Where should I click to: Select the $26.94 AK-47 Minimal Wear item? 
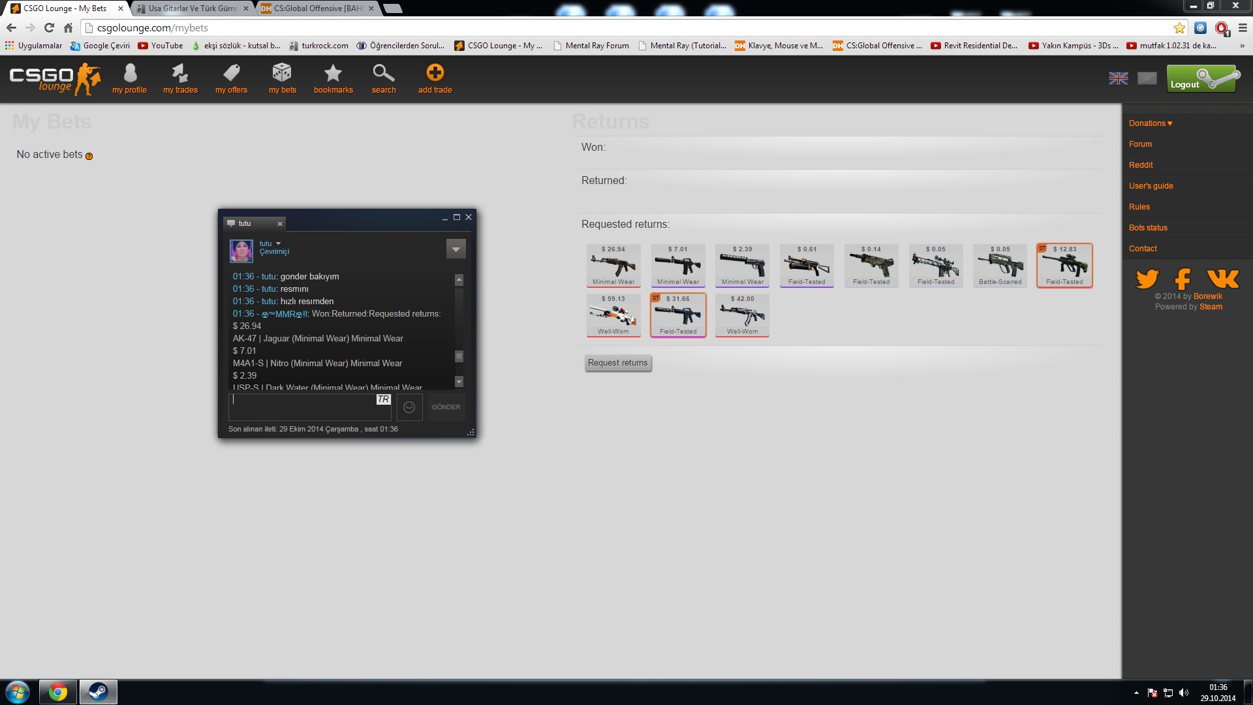click(x=613, y=266)
